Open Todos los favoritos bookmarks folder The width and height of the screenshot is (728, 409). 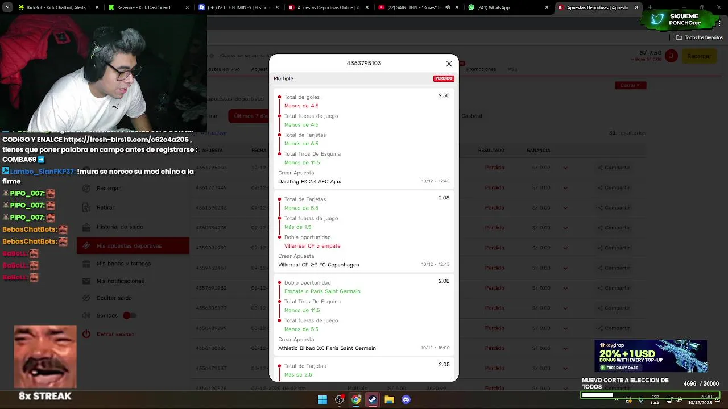point(699,37)
